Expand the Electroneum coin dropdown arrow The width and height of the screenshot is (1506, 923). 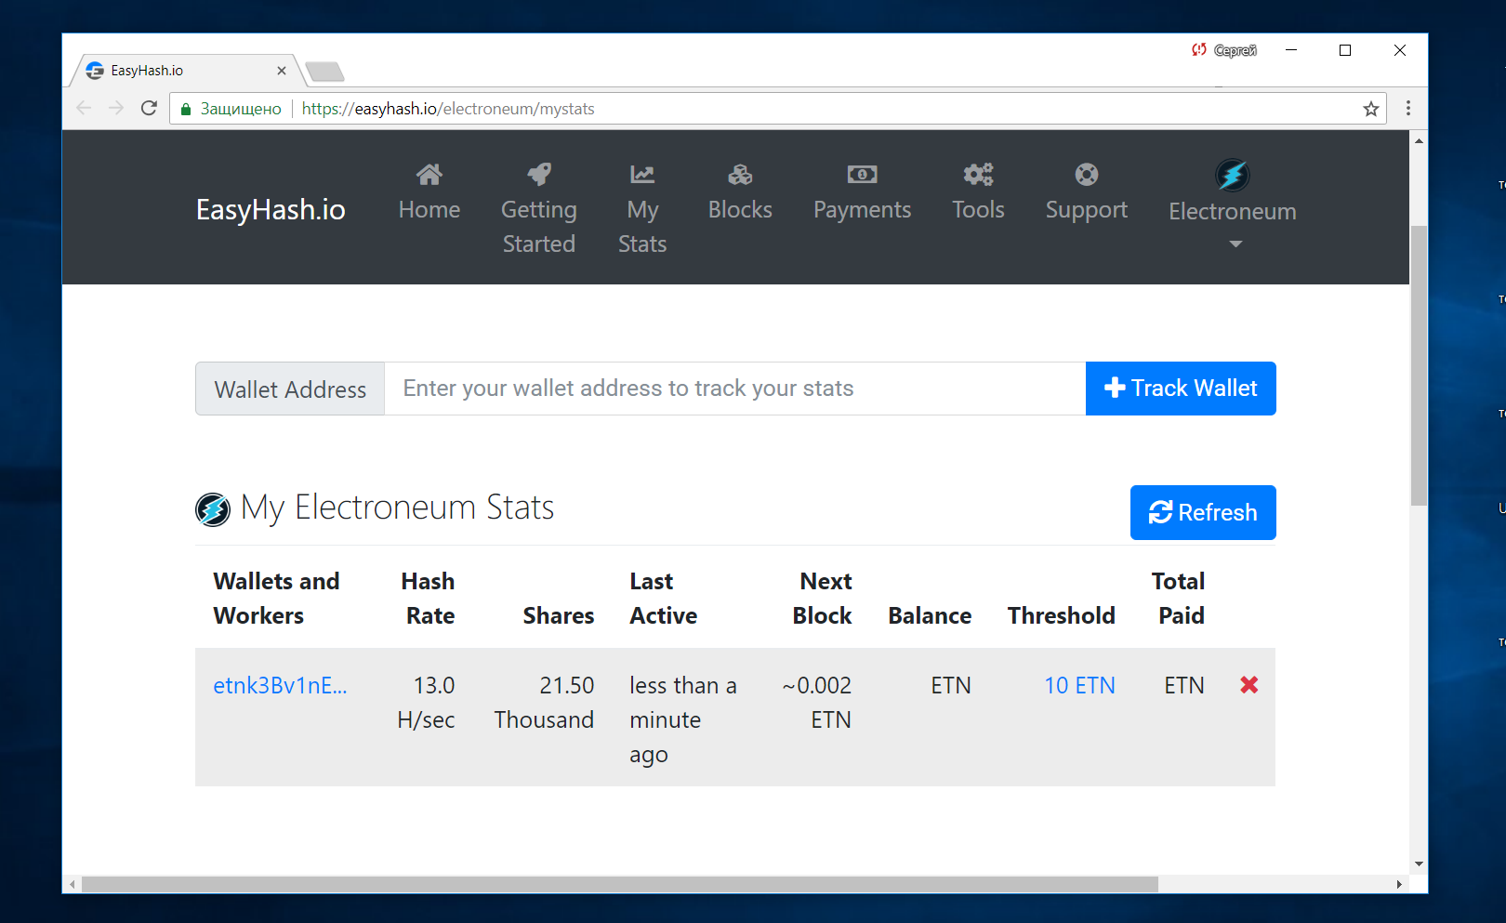click(x=1235, y=244)
